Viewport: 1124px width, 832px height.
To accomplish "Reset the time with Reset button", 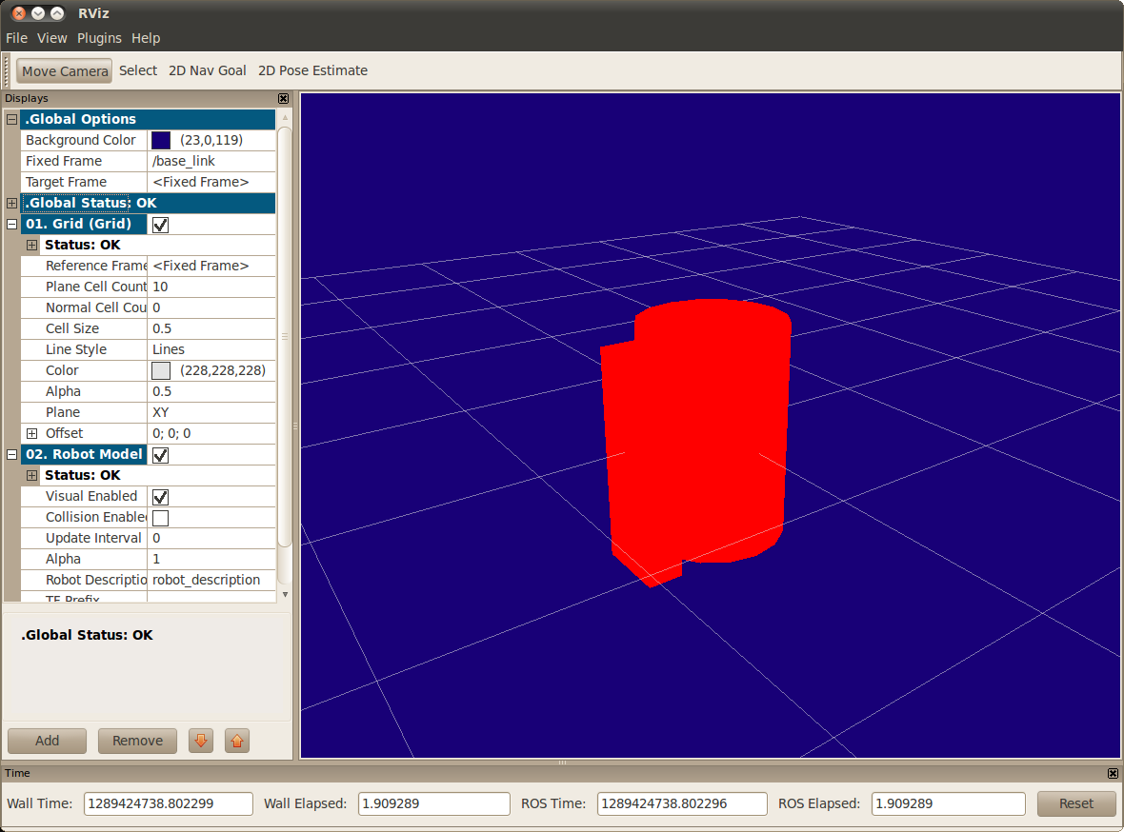I will pyautogui.click(x=1076, y=803).
